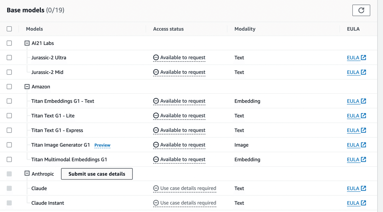
Task: Click status icon in Titan Embeddings G1 - Text row
Action: tap(156, 101)
